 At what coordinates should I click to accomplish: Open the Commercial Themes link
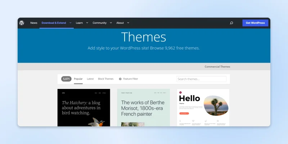(x=217, y=67)
